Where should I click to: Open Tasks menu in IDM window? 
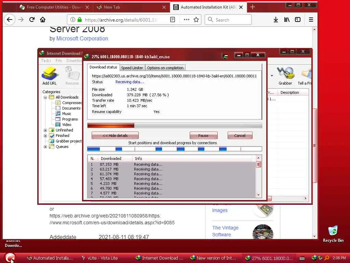click(x=46, y=61)
